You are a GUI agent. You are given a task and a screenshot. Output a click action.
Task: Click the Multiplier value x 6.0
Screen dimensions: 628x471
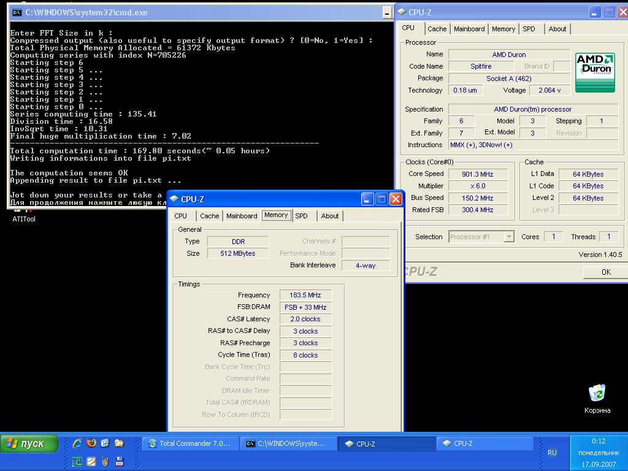(x=478, y=186)
